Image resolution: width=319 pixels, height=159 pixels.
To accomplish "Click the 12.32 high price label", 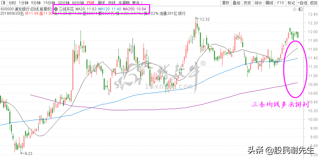I will tap(205, 19).
